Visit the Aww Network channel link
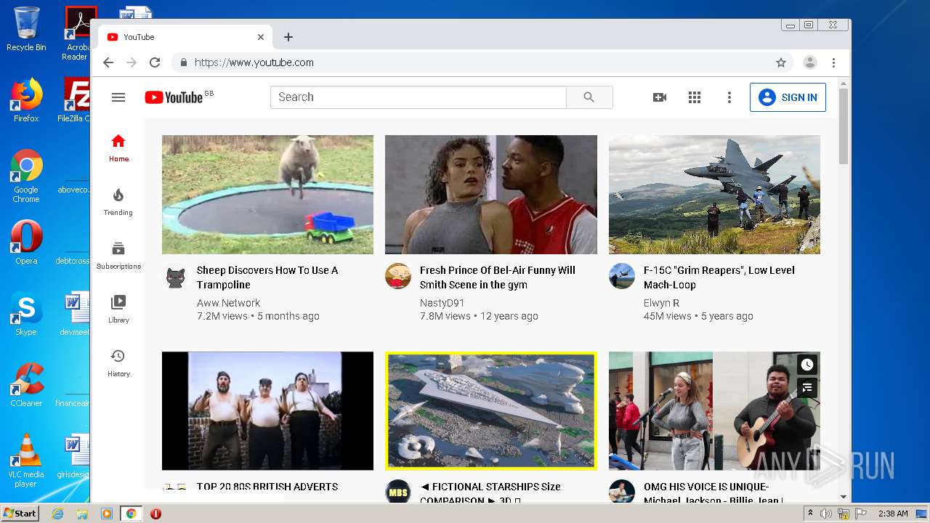930x523 pixels. point(228,303)
